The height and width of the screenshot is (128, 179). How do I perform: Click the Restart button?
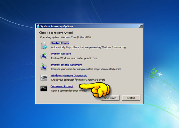click(x=131, y=98)
